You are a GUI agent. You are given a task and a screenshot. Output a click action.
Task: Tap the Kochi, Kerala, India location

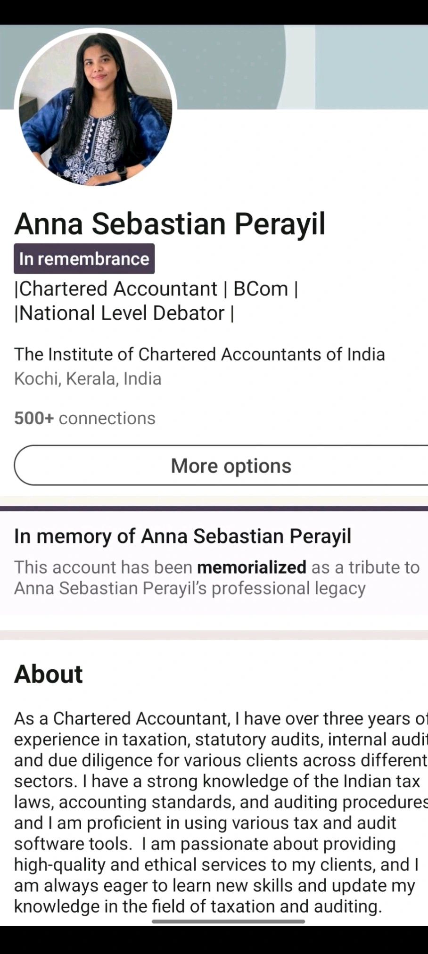tap(88, 378)
